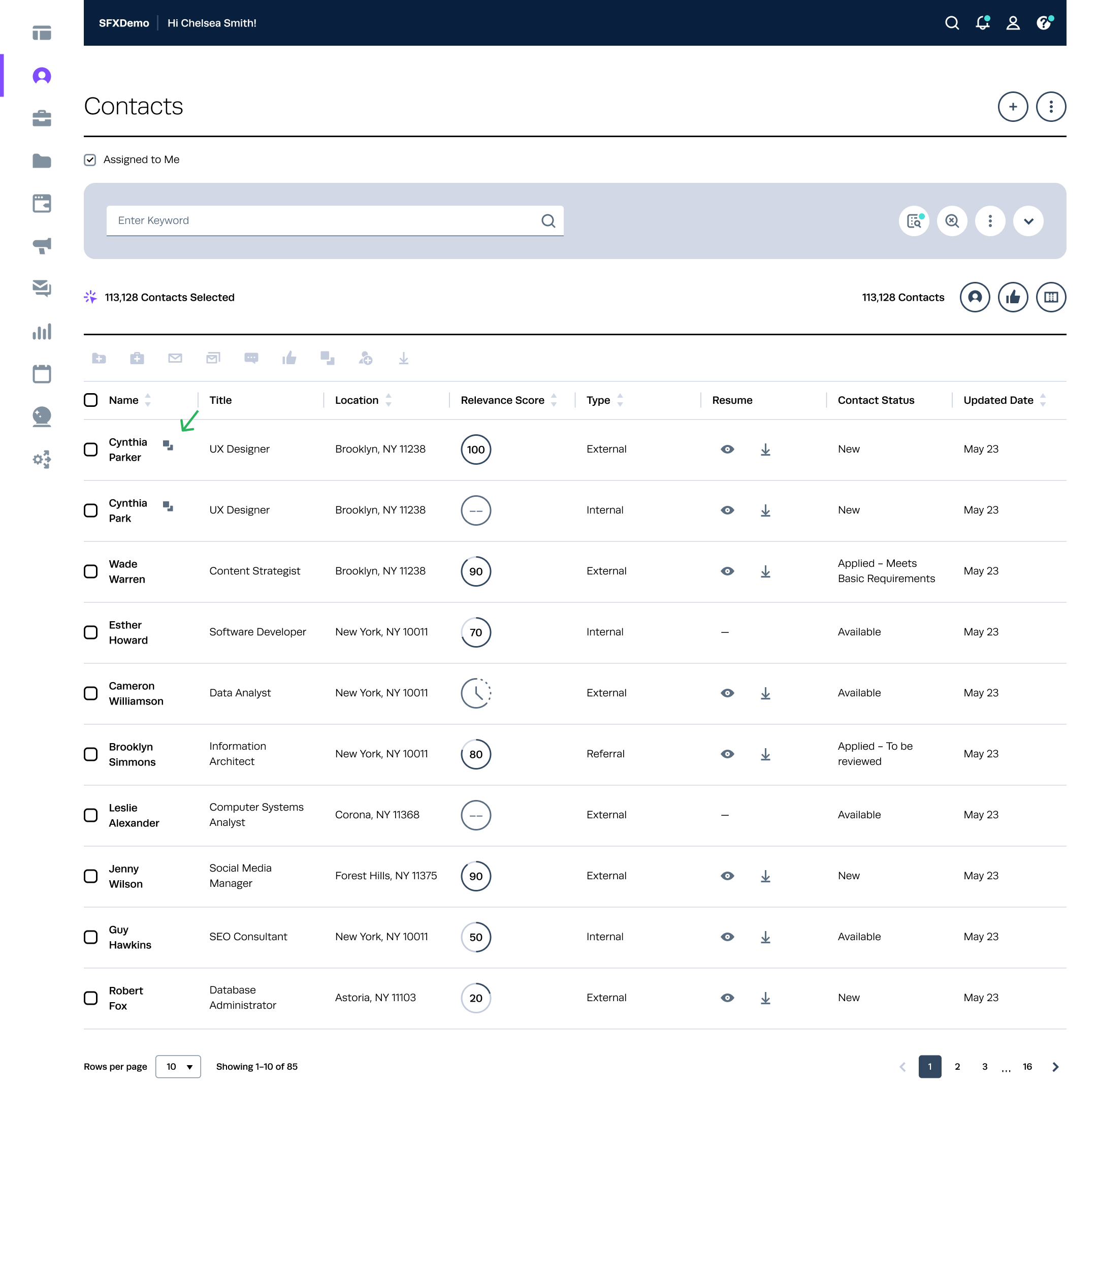Open the clear search icon in the keyword bar

[x=952, y=220]
